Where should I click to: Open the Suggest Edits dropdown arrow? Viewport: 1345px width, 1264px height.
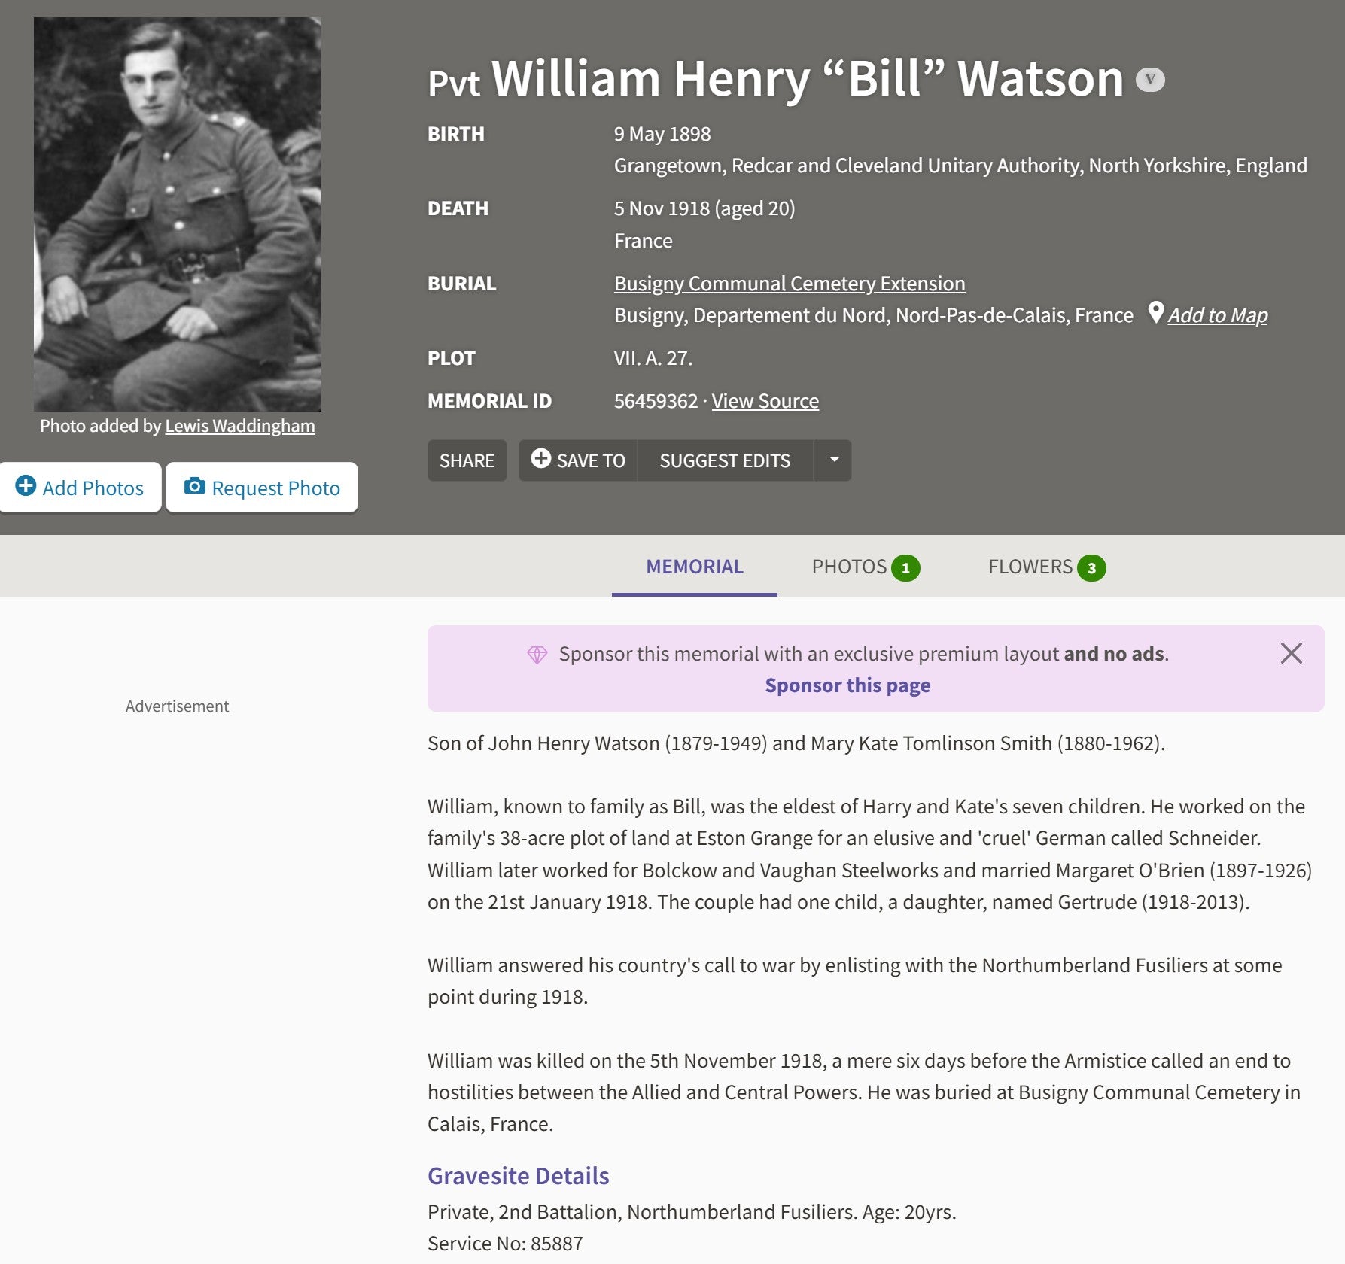tap(833, 460)
